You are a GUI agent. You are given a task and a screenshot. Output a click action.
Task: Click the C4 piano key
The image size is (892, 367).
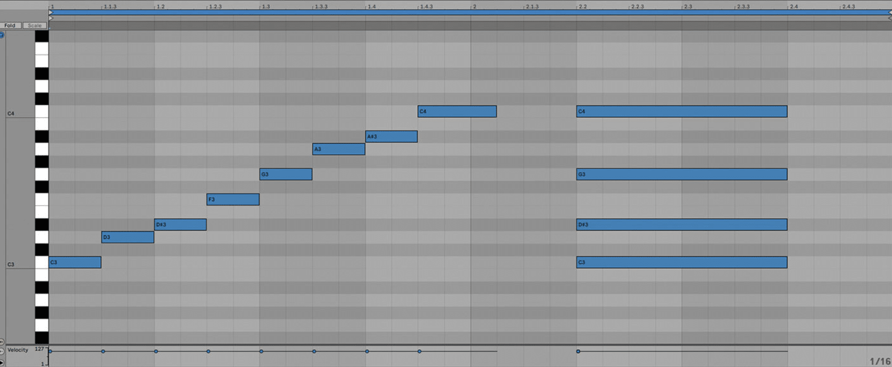pyautogui.click(x=42, y=111)
